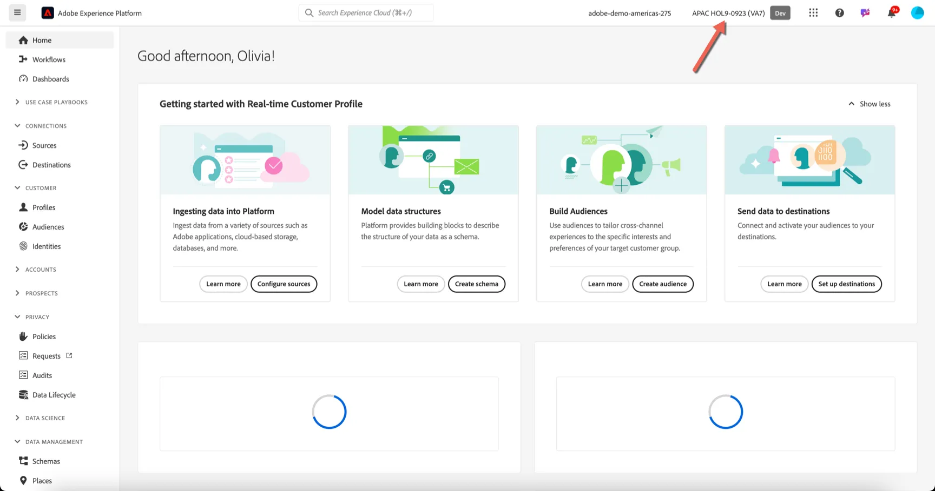Image resolution: width=935 pixels, height=491 pixels.
Task: Click the search magnifier icon
Action: pos(309,12)
